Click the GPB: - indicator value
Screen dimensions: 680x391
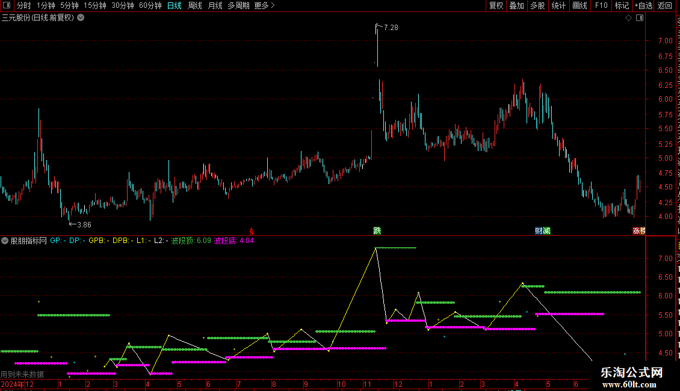pyautogui.click(x=99, y=241)
